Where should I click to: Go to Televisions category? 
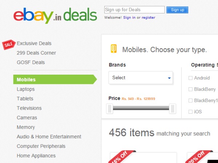point(29,108)
